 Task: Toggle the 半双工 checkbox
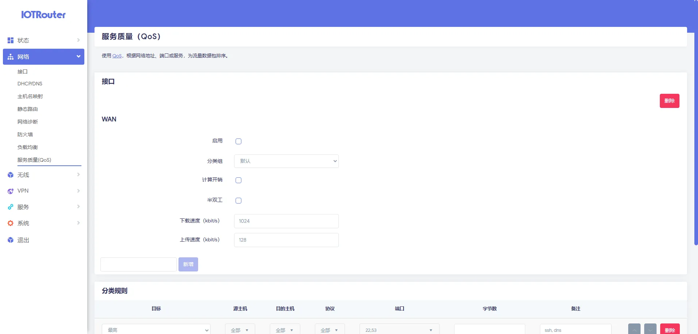[x=238, y=201]
